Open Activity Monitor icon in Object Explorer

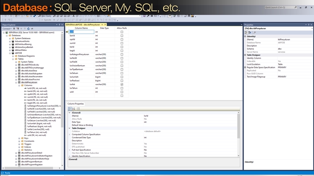click(32, 29)
